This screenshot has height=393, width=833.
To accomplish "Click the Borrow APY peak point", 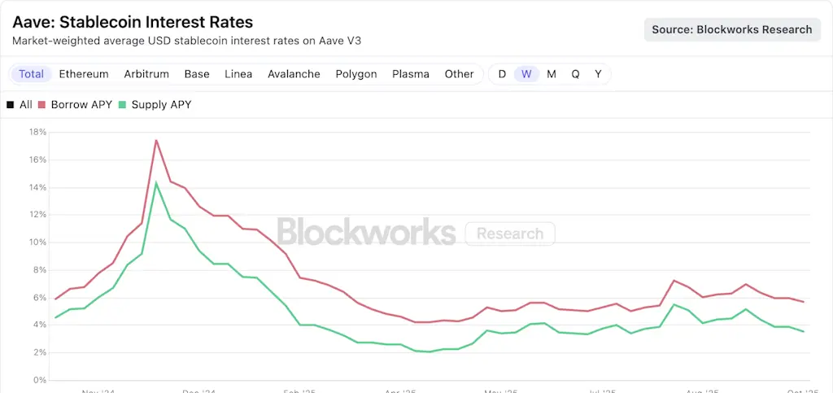I will [155, 140].
